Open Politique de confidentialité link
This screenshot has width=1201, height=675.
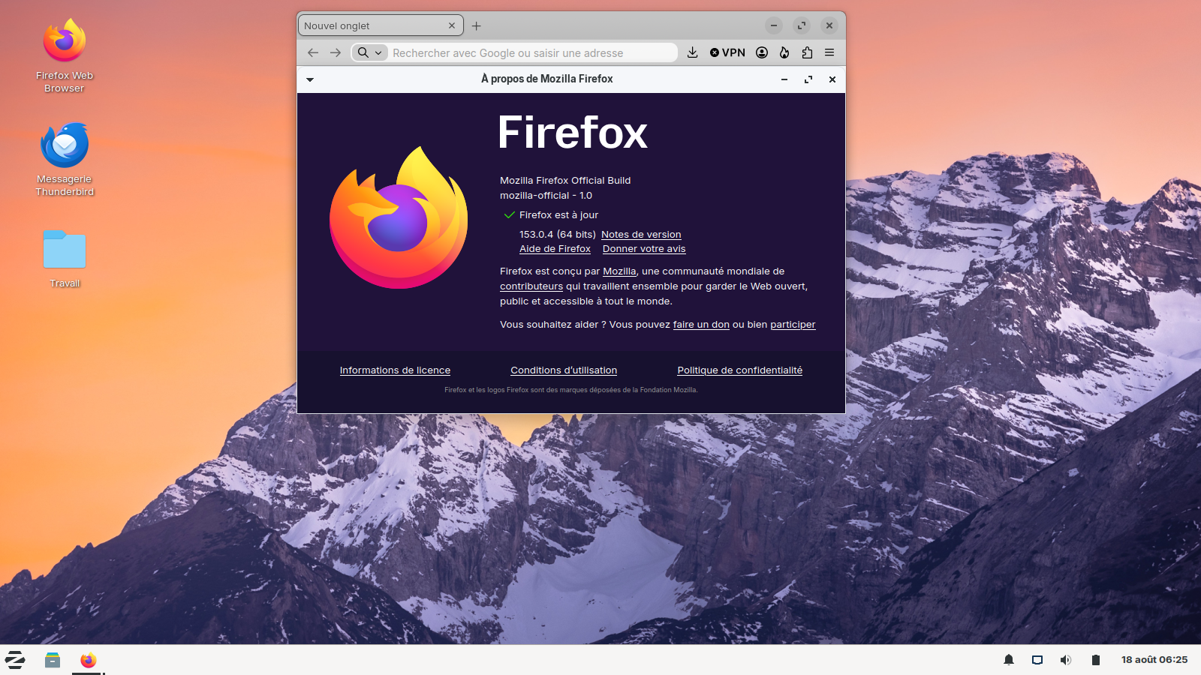click(739, 370)
